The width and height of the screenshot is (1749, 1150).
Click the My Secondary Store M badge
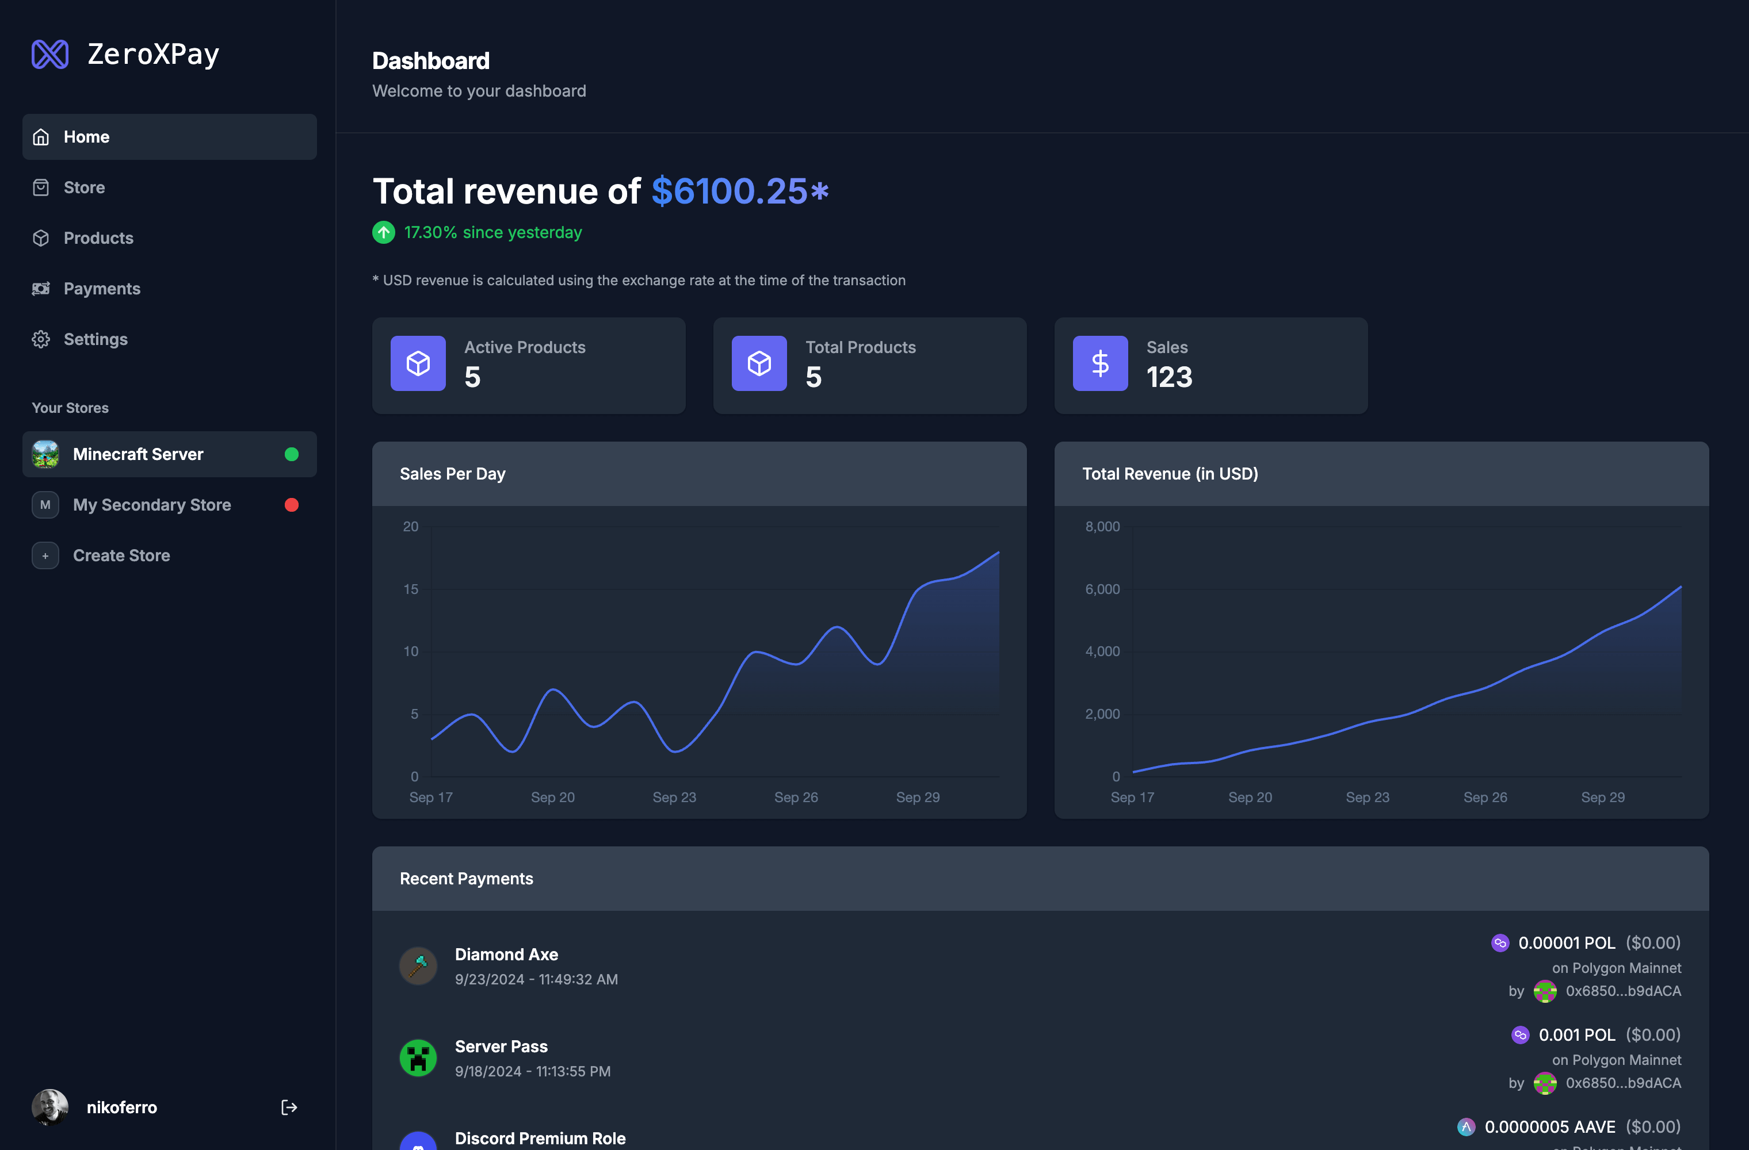pos(45,504)
